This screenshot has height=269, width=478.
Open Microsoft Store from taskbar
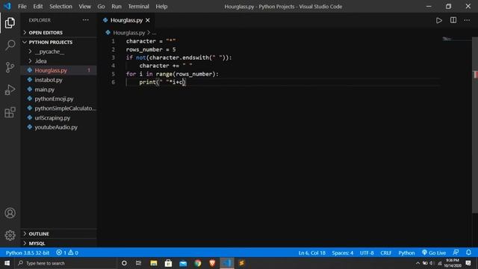click(168, 263)
